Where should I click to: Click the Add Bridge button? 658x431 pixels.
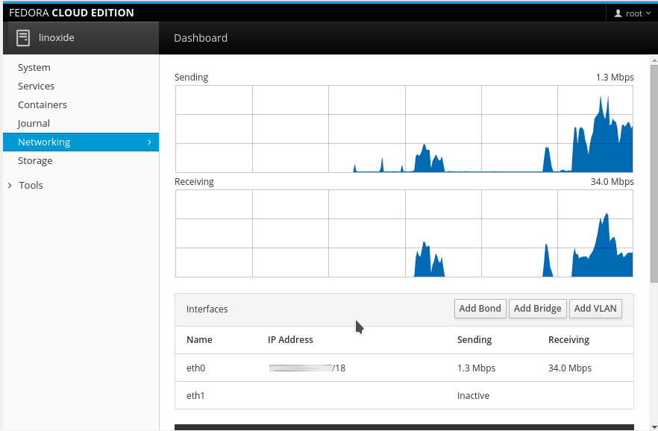tap(538, 309)
